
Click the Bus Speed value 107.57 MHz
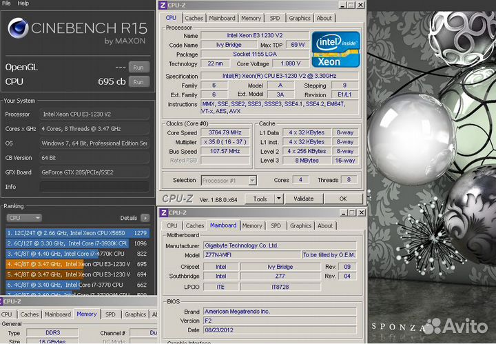point(225,151)
